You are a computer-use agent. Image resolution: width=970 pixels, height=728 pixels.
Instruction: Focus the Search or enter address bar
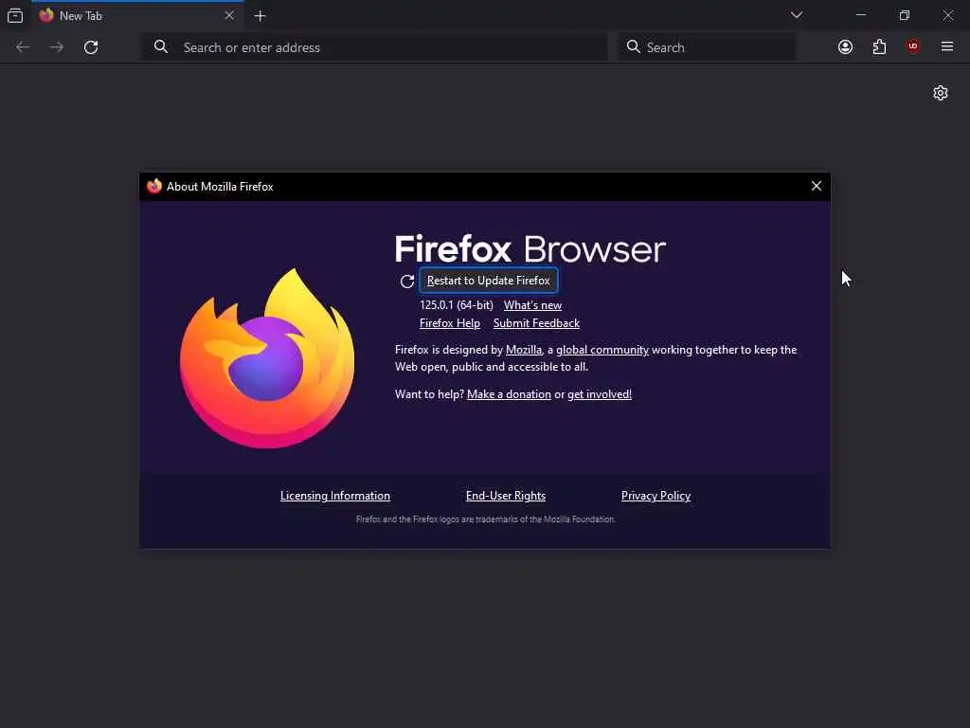(x=375, y=47)
